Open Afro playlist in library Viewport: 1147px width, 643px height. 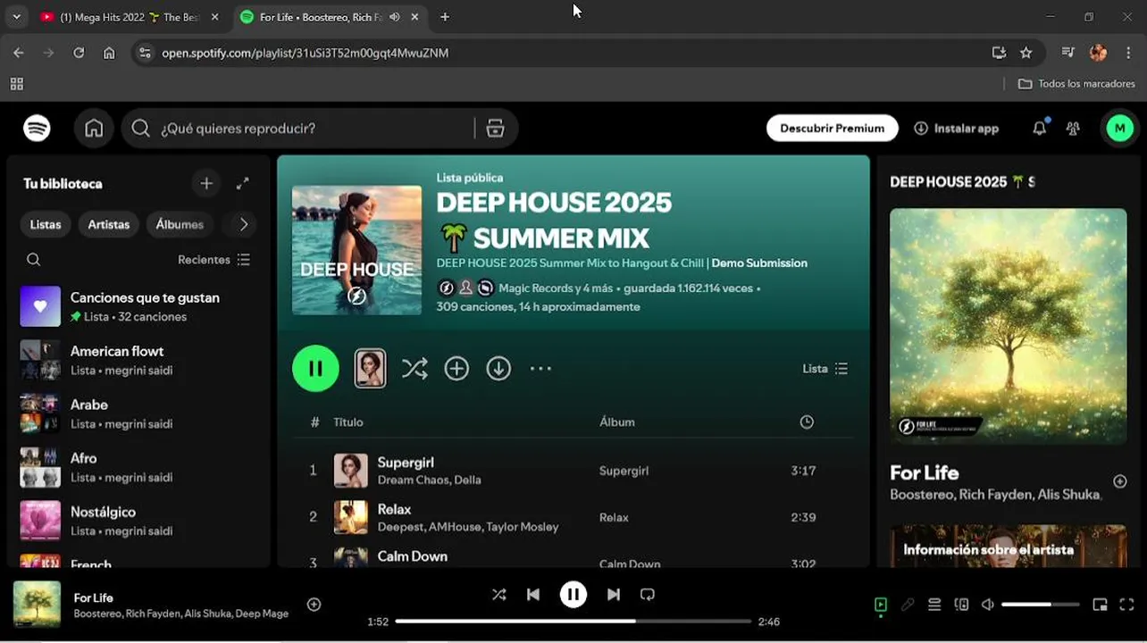click(x=138, y=467)
